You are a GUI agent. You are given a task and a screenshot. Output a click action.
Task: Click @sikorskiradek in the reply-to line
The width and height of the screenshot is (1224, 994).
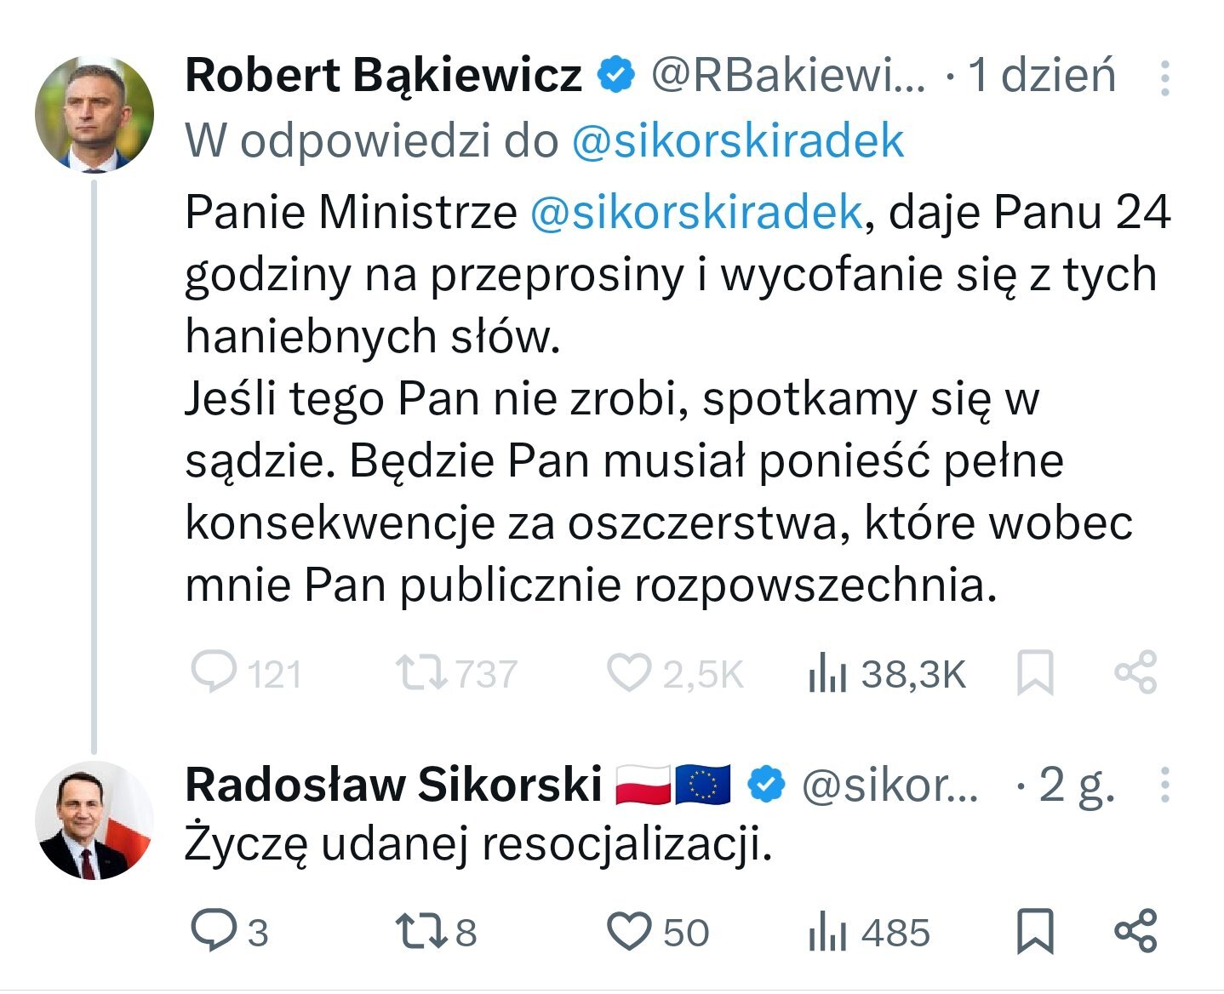[737, 141]
